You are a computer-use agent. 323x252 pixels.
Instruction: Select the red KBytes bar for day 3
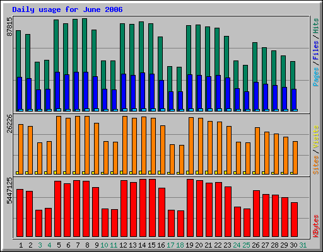click(x=38, y=224)
